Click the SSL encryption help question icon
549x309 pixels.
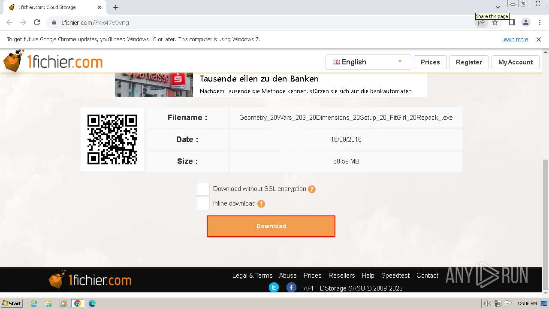tap(312, 189)
